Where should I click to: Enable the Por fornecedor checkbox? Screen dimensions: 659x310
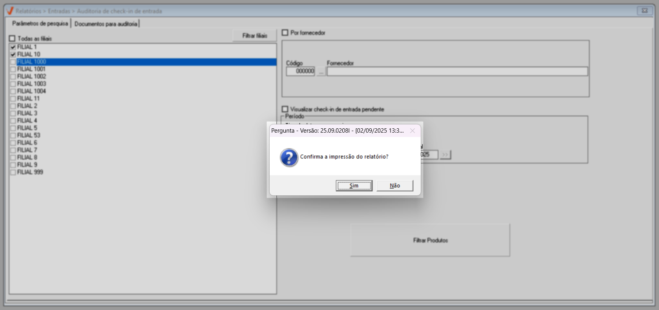[x=285, y=33]
